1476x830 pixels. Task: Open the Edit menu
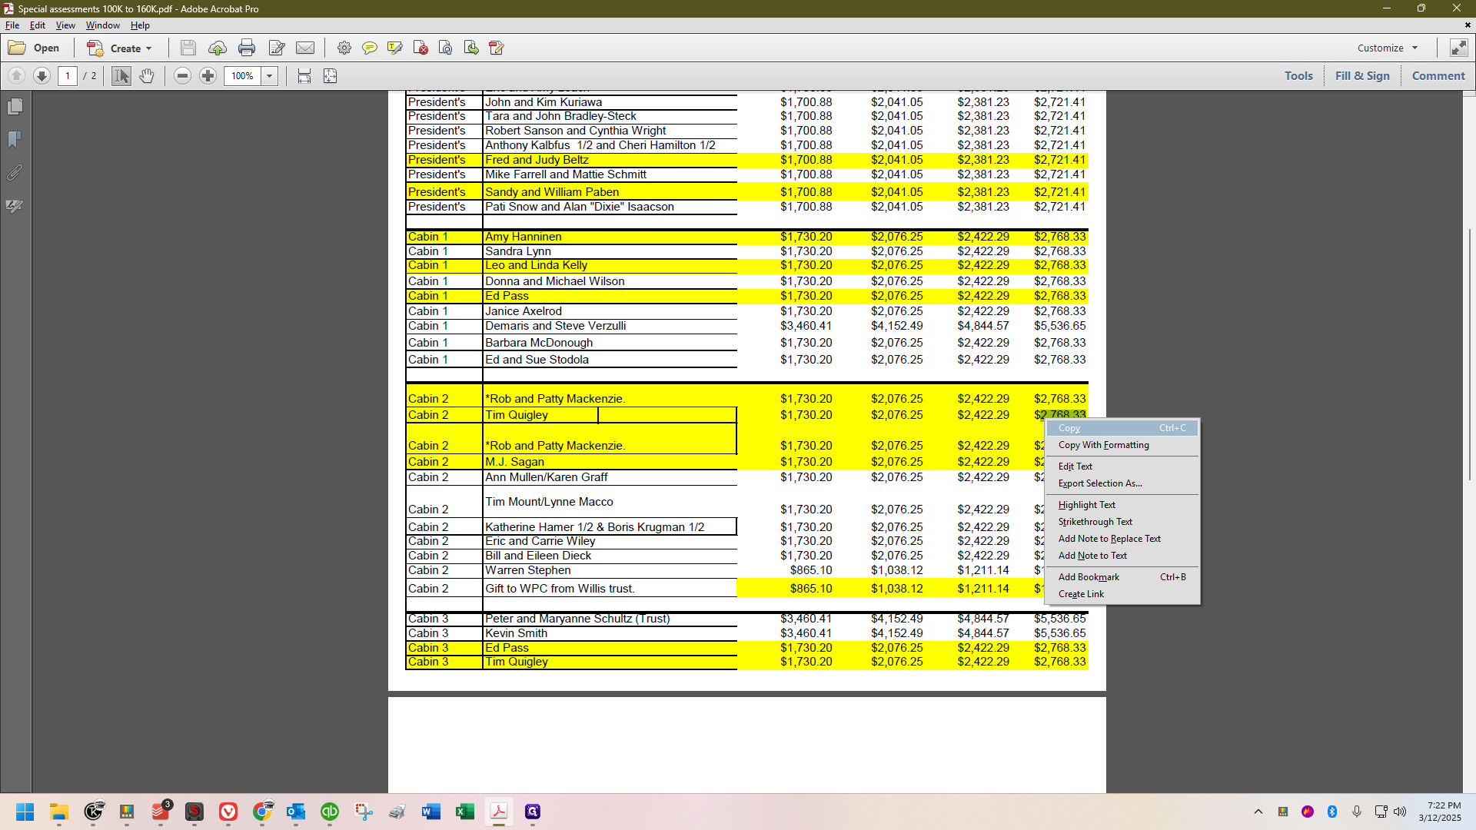[38, 25]
